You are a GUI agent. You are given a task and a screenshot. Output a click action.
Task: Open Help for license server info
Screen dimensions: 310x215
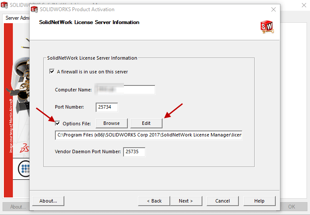coord(259,201)
